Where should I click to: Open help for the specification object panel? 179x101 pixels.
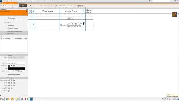[27, 11]
